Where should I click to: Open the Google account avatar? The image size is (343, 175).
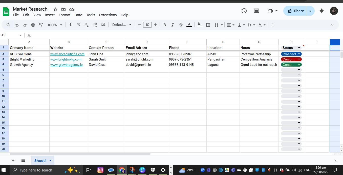[334, 11]
